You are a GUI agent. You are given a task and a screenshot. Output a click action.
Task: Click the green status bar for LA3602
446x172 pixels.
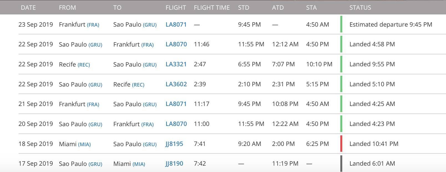tap(341, 84)
